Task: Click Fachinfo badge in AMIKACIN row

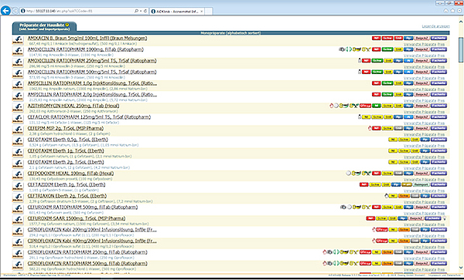Action: click(x=438, y=38)
